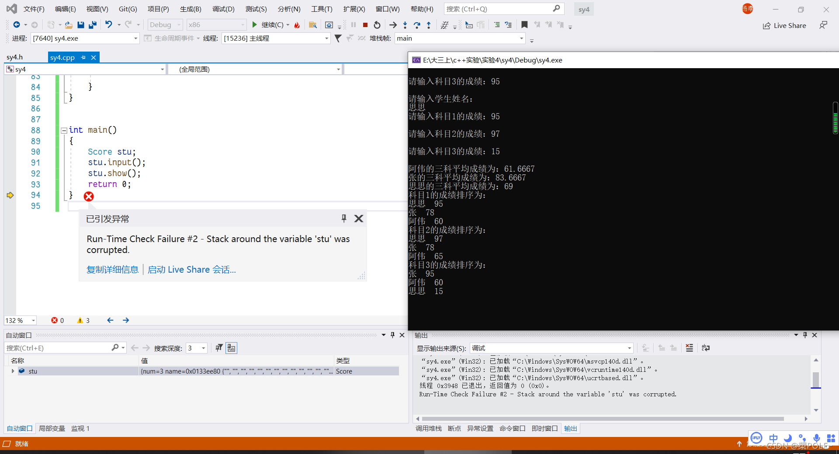The height and width of the screenshot is (454, 839).
Task: Click the 复制详细信息 link
Action: pyautogui.click(x=112, y=270)
